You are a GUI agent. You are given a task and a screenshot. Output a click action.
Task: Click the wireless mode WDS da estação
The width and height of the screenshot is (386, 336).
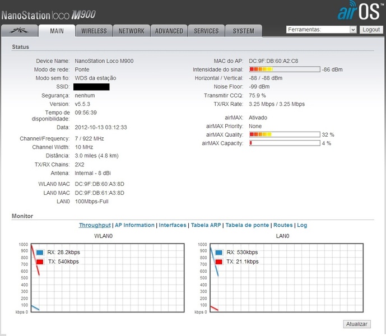click(95, 78)
